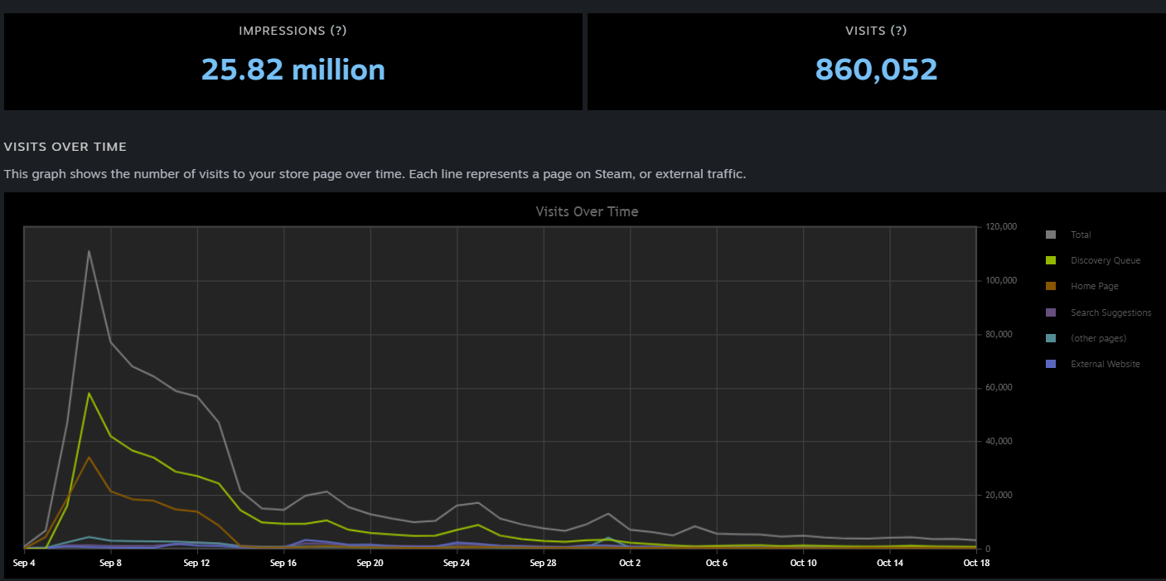The height and width of the screenshot is (581, 1166).
Task: Expand the Search Suggestions legend entry
Action: coord(1110,312)
